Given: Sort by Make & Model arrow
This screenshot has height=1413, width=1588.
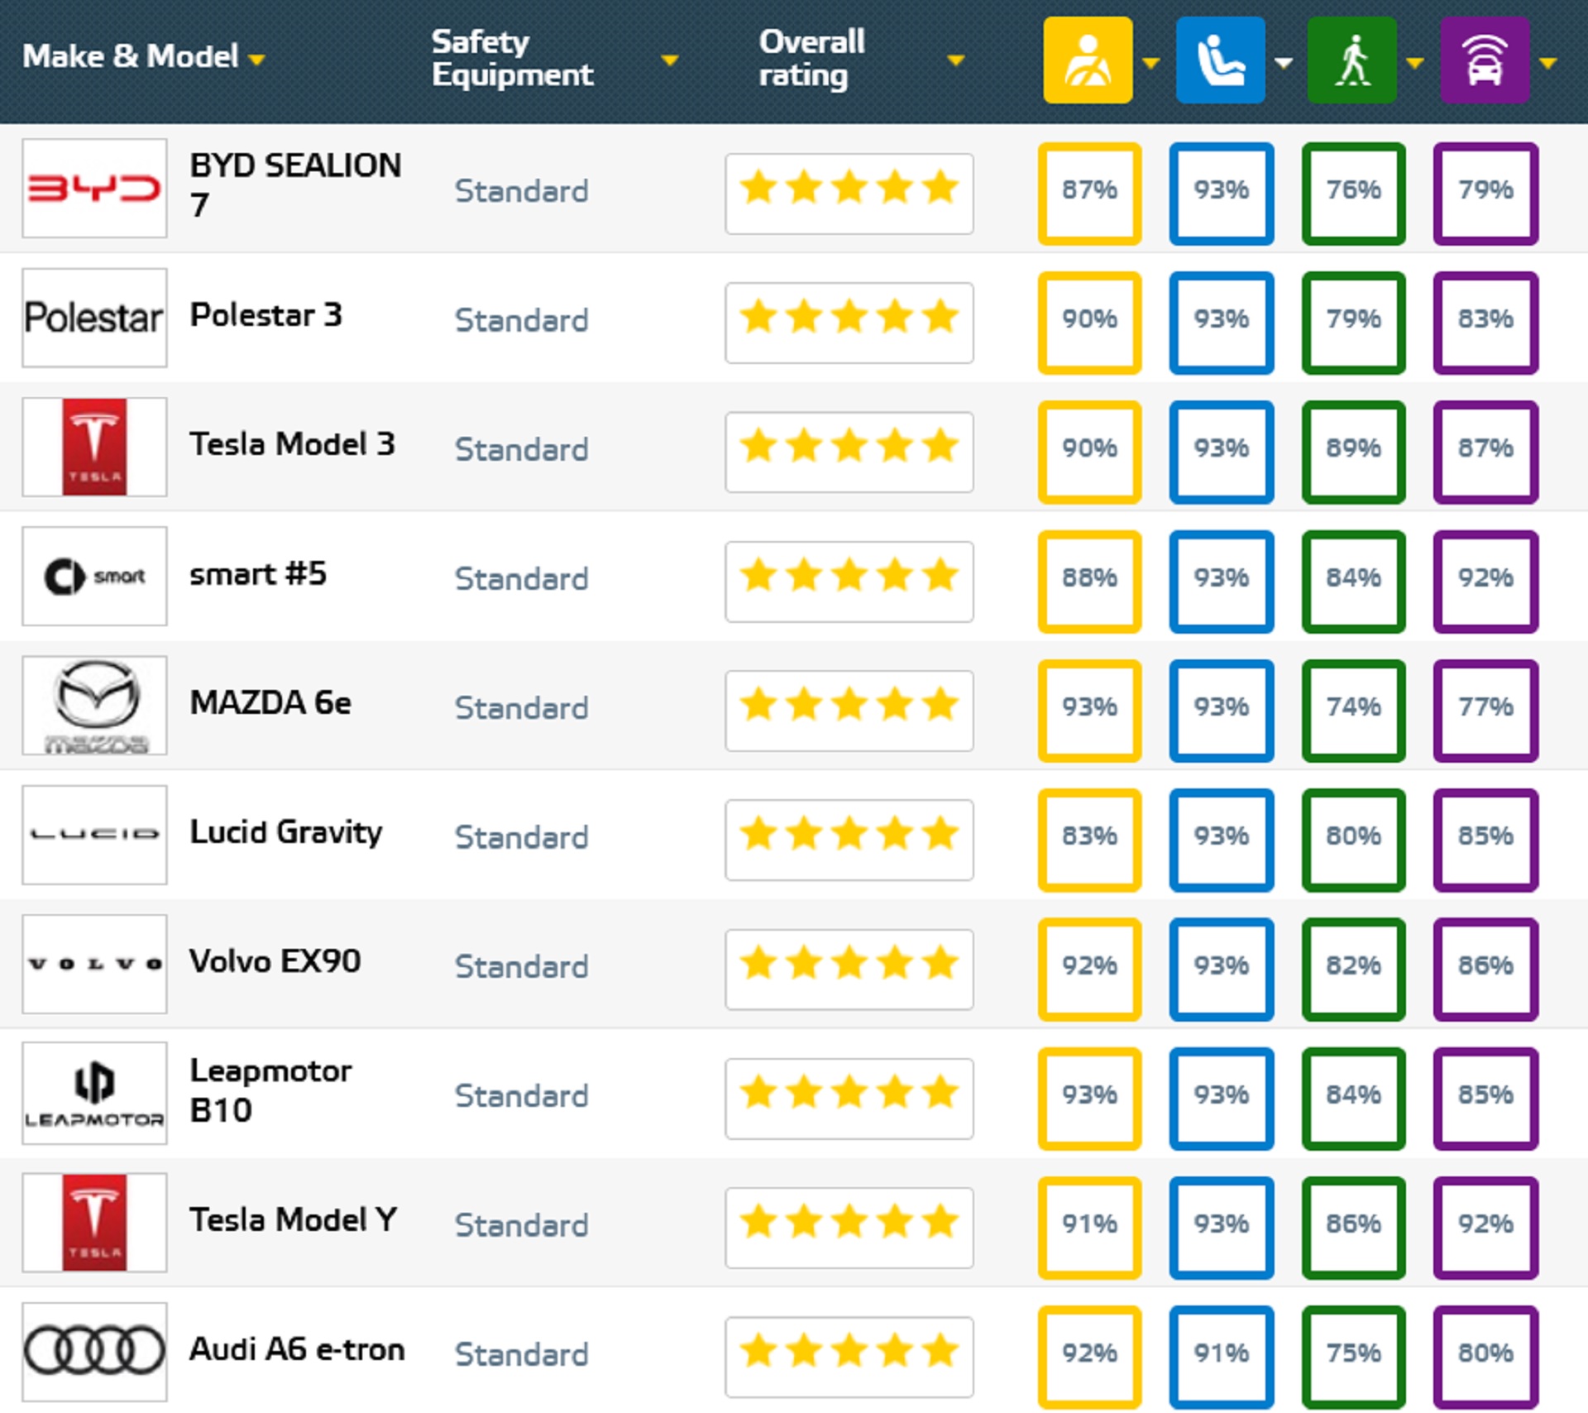Looking at the screenshot, I should coord(257,60).
